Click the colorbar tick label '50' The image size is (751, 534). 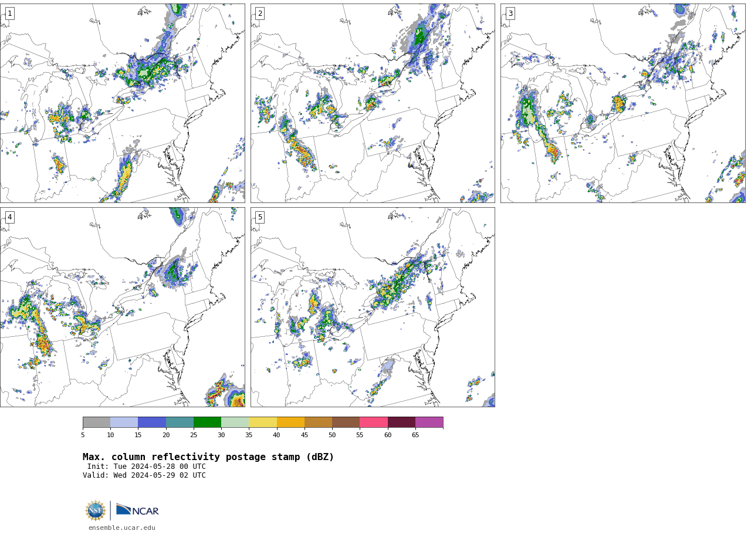tap(332, 435)
